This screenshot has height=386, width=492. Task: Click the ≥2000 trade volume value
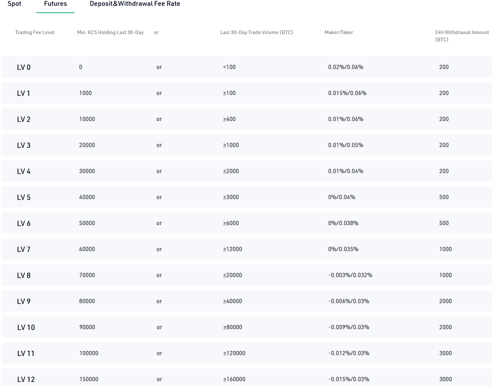click(231, 171)
